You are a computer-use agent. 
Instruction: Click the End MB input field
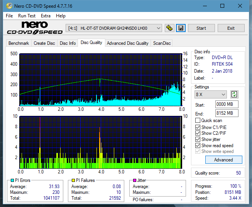pyautogui.click(x=227, y=113)
